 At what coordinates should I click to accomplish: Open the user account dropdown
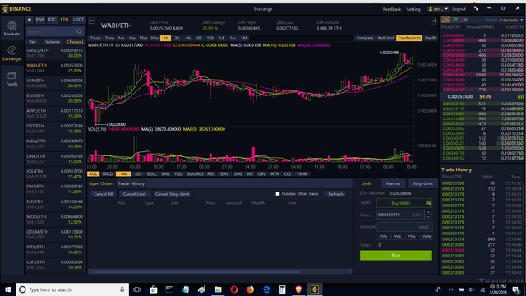(x=438, y=9)
